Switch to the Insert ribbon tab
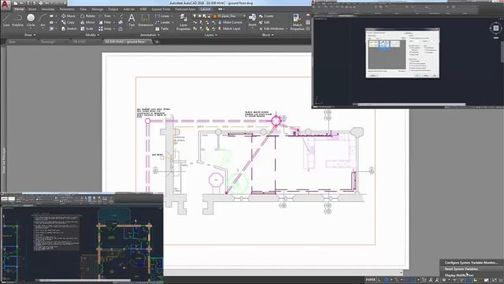The width and height of the screenshot is (504, 284). (32, 9)
